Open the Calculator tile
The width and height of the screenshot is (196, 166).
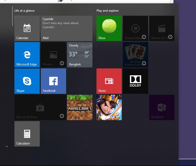(x=27, y=134)
